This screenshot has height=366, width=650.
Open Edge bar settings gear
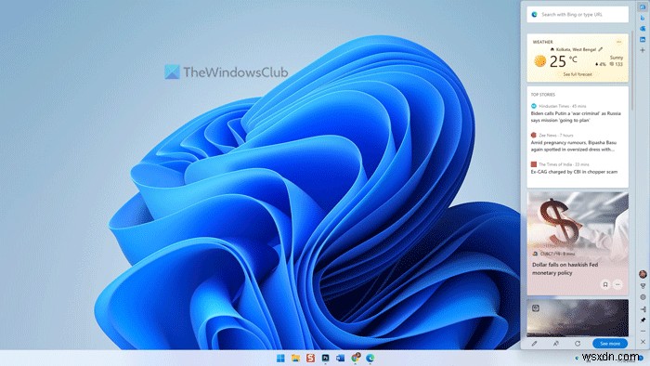643,297
